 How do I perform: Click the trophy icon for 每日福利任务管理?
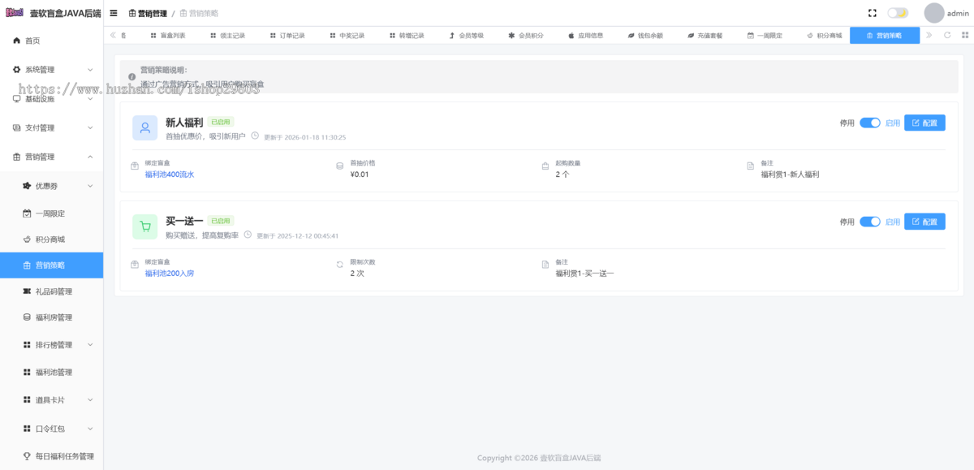tap(28, 456)
